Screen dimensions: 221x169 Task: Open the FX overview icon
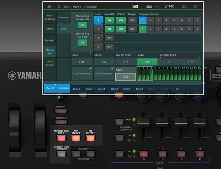point(135,6)
